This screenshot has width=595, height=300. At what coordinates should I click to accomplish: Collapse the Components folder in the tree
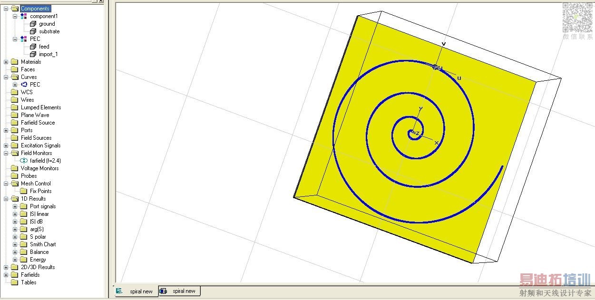point(6,9)
